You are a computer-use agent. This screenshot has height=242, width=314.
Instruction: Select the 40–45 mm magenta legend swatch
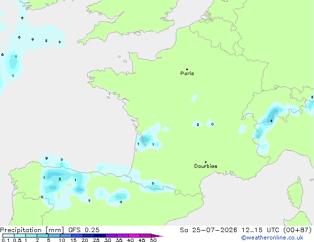134,236
